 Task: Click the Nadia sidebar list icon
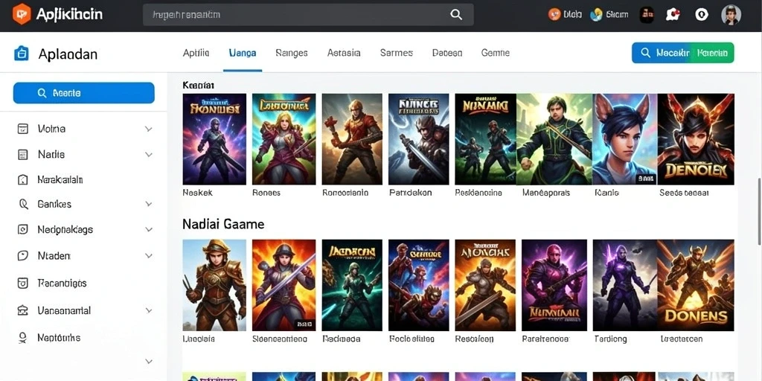[22, 155]
